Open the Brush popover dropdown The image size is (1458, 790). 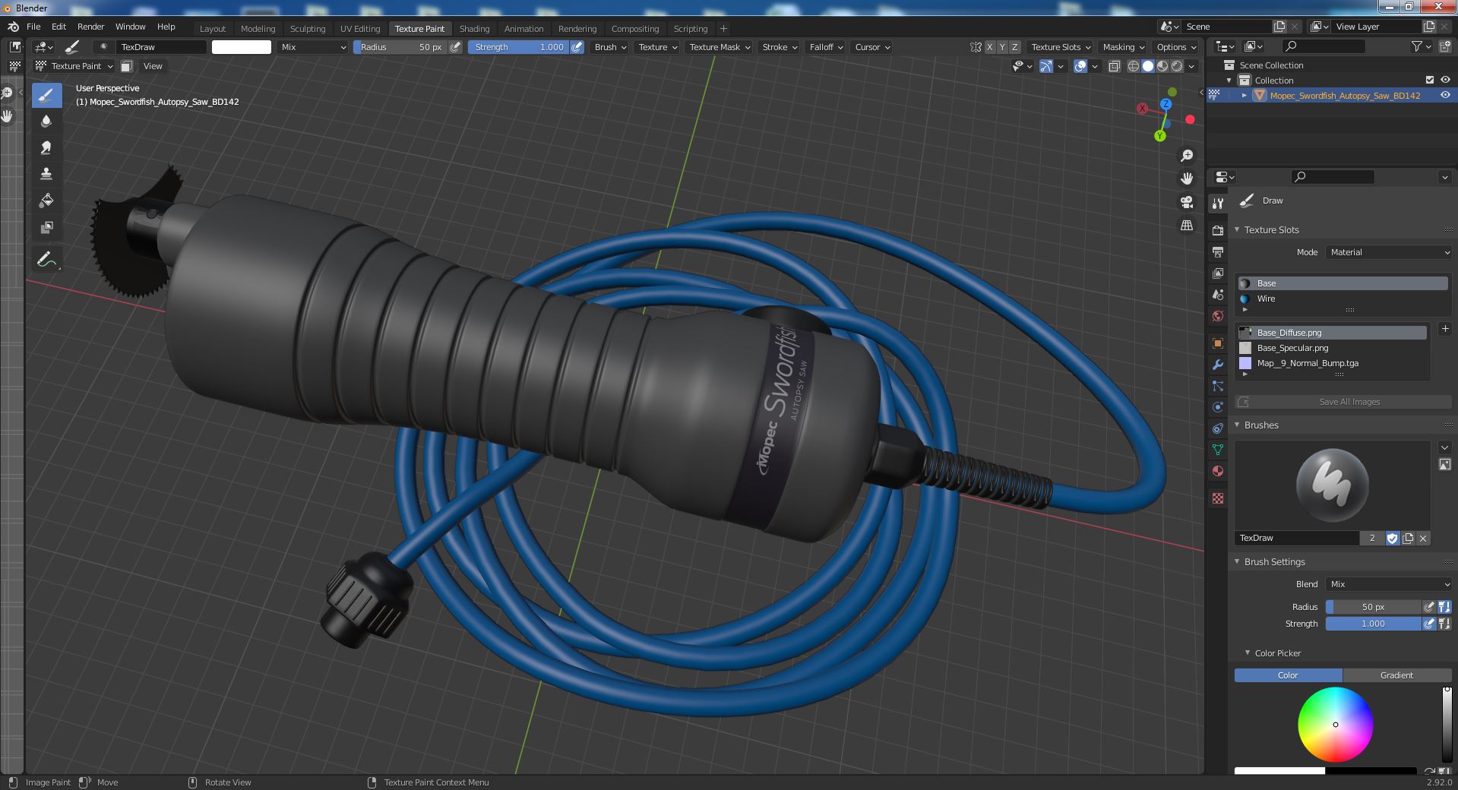(610, 47)
